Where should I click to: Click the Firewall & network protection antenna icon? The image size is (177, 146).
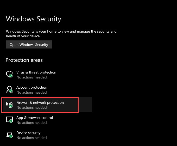[x=9, y=105]
